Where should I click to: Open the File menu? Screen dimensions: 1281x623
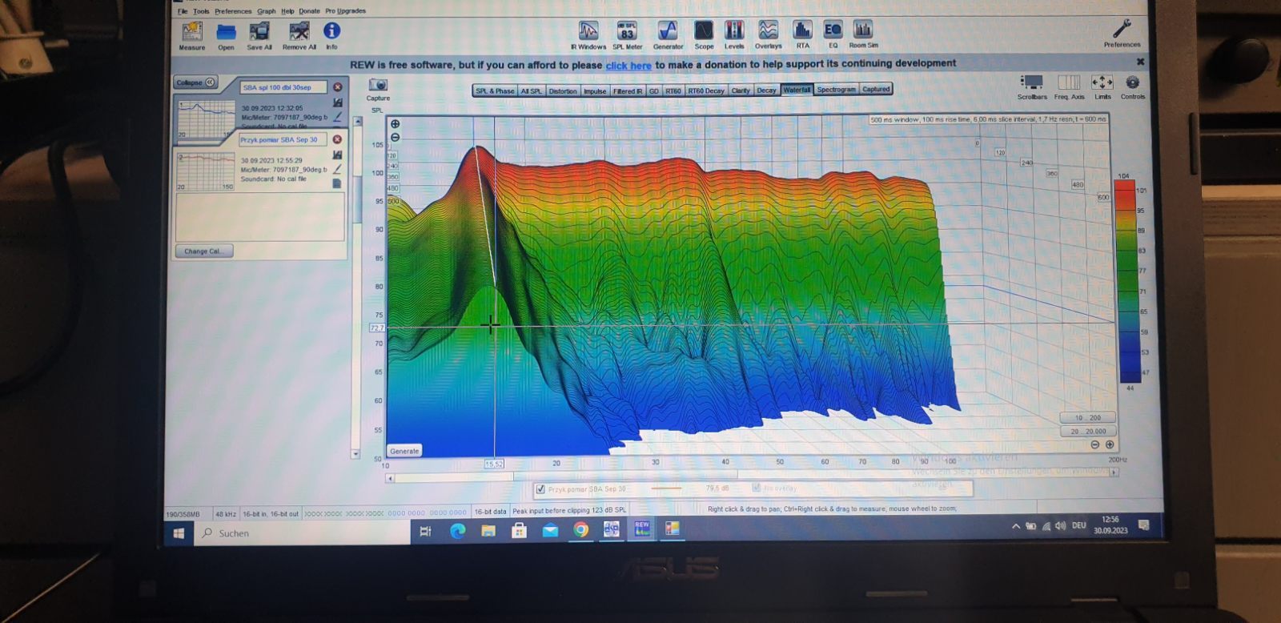pos(183,11)
